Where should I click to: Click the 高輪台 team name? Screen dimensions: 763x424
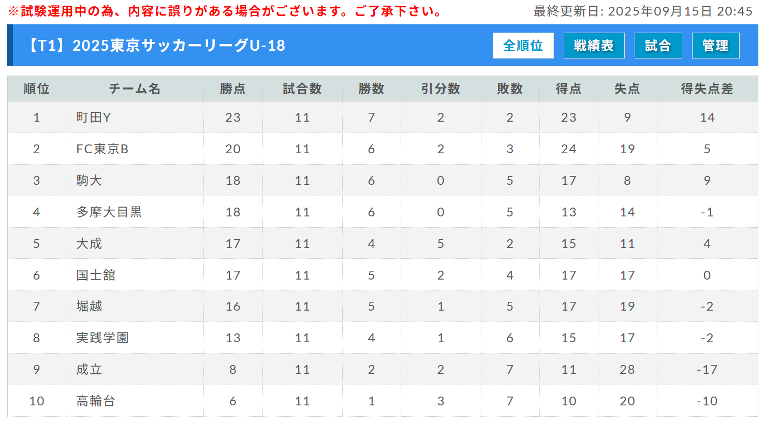[96, 401]
